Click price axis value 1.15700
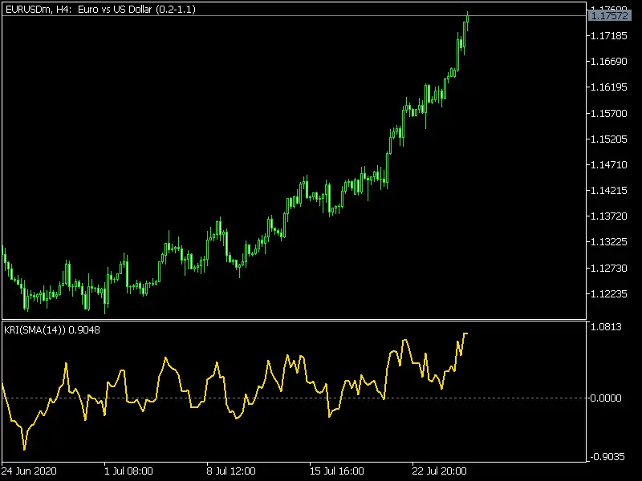This screenshot has height=481, width=642. click(x=609, y=113)
